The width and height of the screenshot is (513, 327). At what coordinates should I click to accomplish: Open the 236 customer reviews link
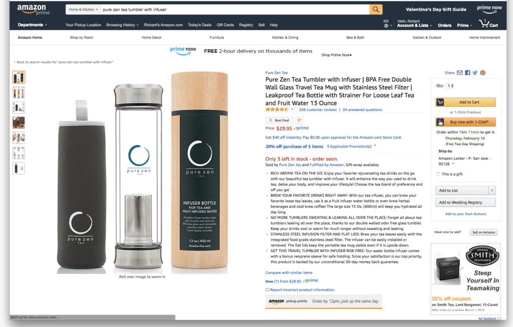pos(318,110)
